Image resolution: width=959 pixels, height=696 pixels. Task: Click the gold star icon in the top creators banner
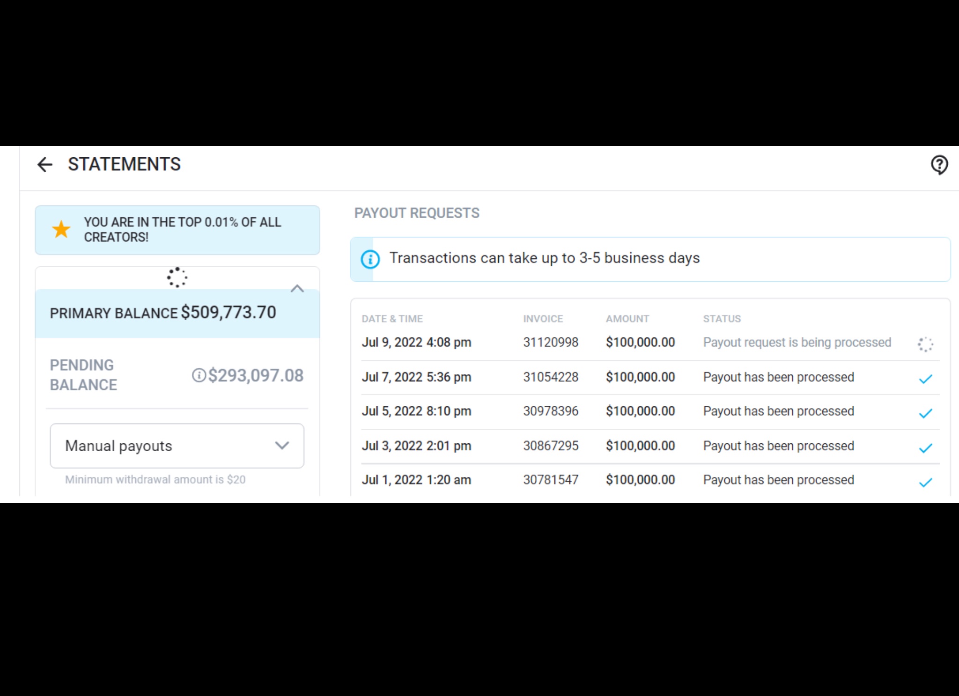pyautogui.click(x=61, y=229)
